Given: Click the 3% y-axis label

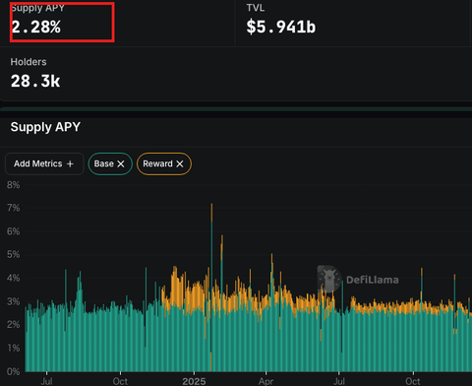Looking at the screenshot, I should [x=13, y=301].
